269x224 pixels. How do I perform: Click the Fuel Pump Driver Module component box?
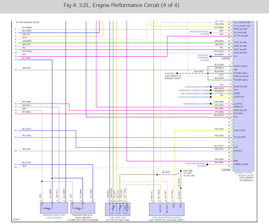167,209
